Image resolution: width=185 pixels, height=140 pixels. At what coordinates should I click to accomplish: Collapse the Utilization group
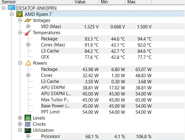coord(20,130)
